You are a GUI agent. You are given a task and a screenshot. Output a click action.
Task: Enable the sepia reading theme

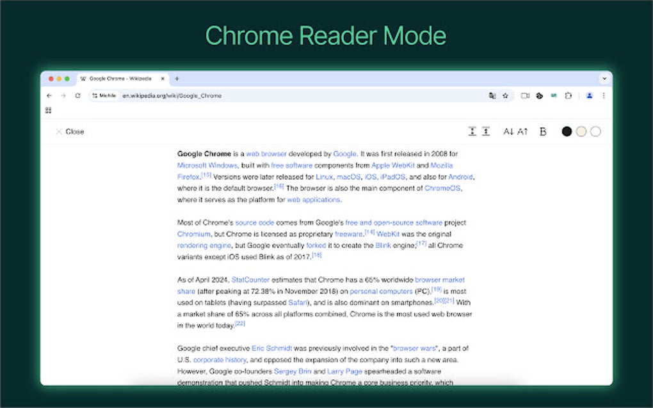click(581, 131)
